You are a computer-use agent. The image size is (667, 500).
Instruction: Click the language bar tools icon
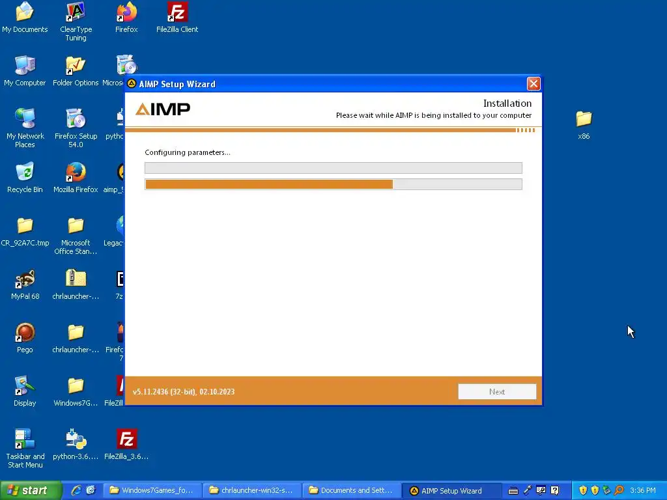(x=541, y=491)
